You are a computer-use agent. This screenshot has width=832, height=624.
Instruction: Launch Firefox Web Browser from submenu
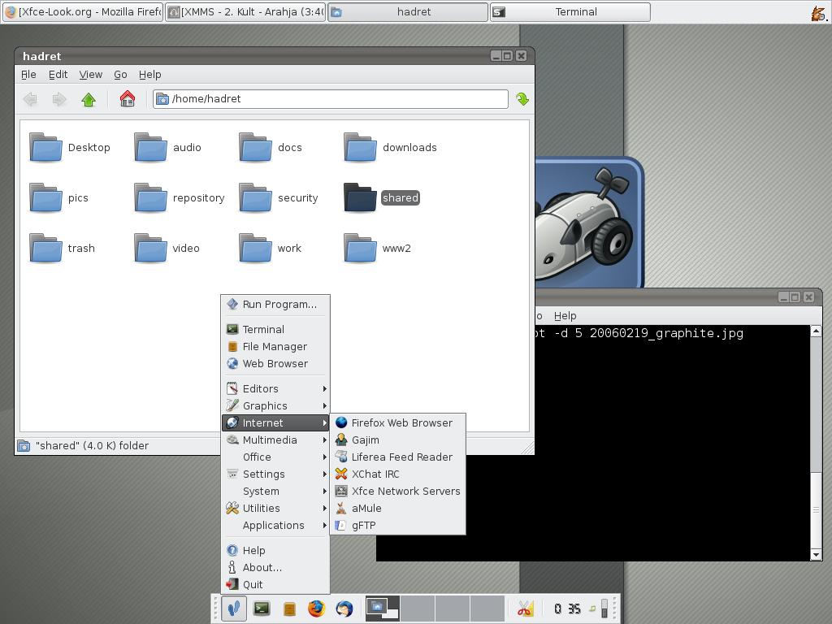click(397, 422)
